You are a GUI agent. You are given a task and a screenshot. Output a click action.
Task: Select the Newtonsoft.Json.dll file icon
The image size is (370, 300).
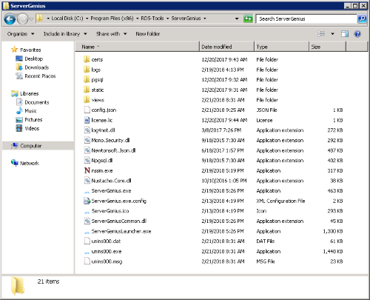(87, 150)
